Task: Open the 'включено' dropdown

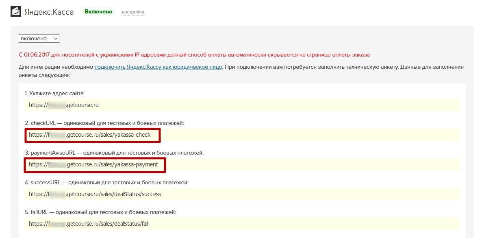Action: click(x=39, y=38)
